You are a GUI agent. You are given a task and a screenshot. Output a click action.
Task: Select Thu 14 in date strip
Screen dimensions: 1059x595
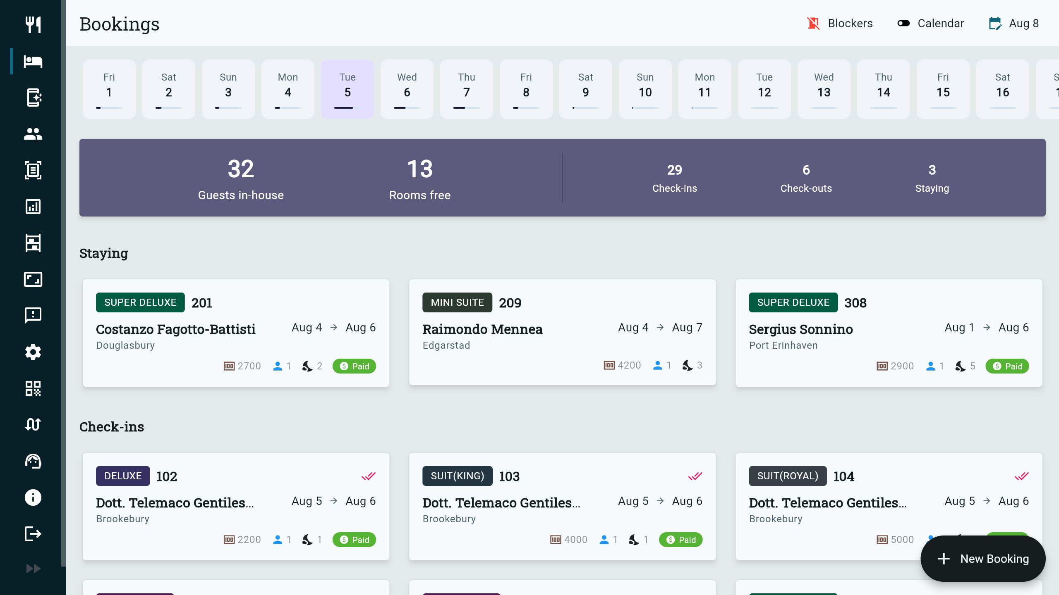click(x=884, y=89)
